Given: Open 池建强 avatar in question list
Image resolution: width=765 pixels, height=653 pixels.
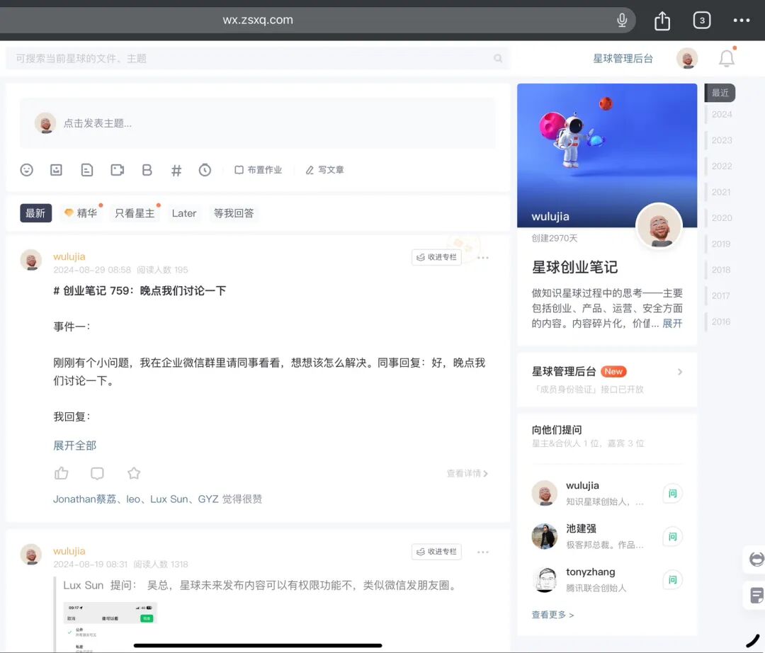Looking at the screenshot, I should tap(545, 536).
